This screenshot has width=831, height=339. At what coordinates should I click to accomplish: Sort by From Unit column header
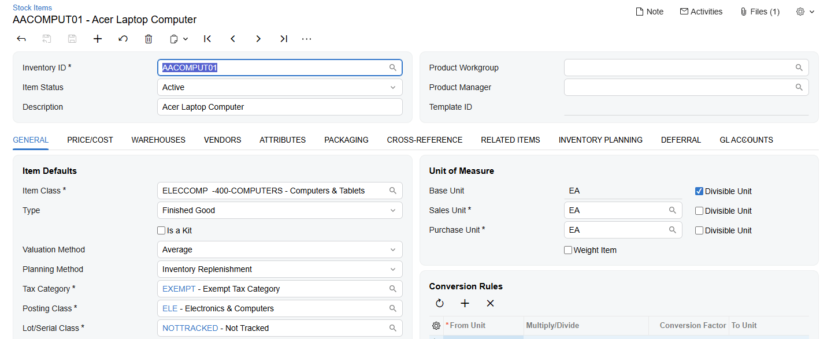coord(483,326)
